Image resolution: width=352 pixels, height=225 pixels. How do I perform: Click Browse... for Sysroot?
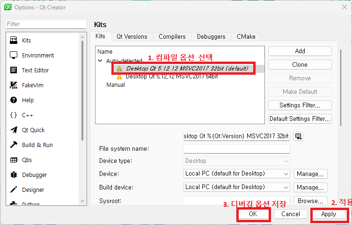(x=310, y=201)
